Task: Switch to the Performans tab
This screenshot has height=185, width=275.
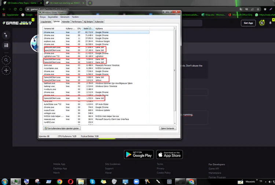Action: 77,22
